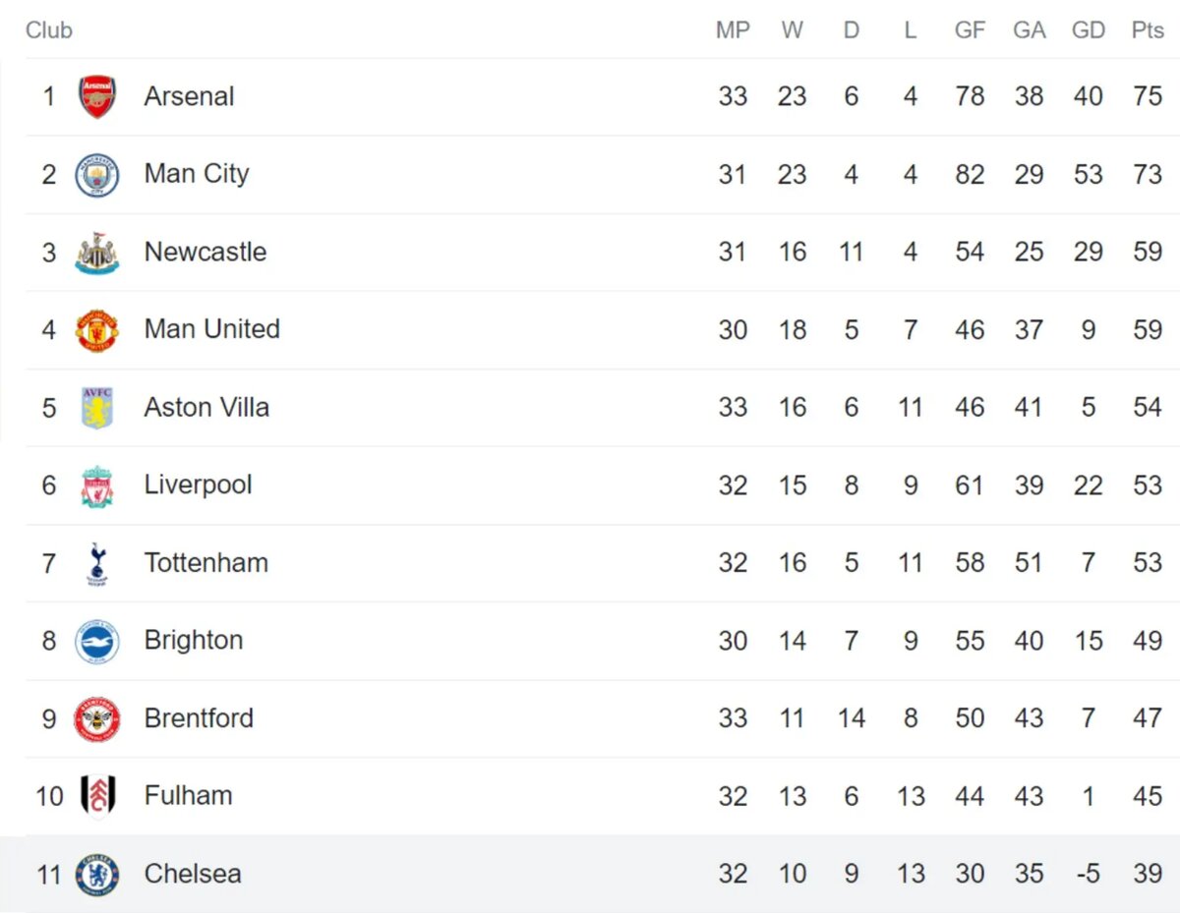This screenshot has height=913, width=1180.
Task: Click the Club column header
Action: click(x=49, y=30)
